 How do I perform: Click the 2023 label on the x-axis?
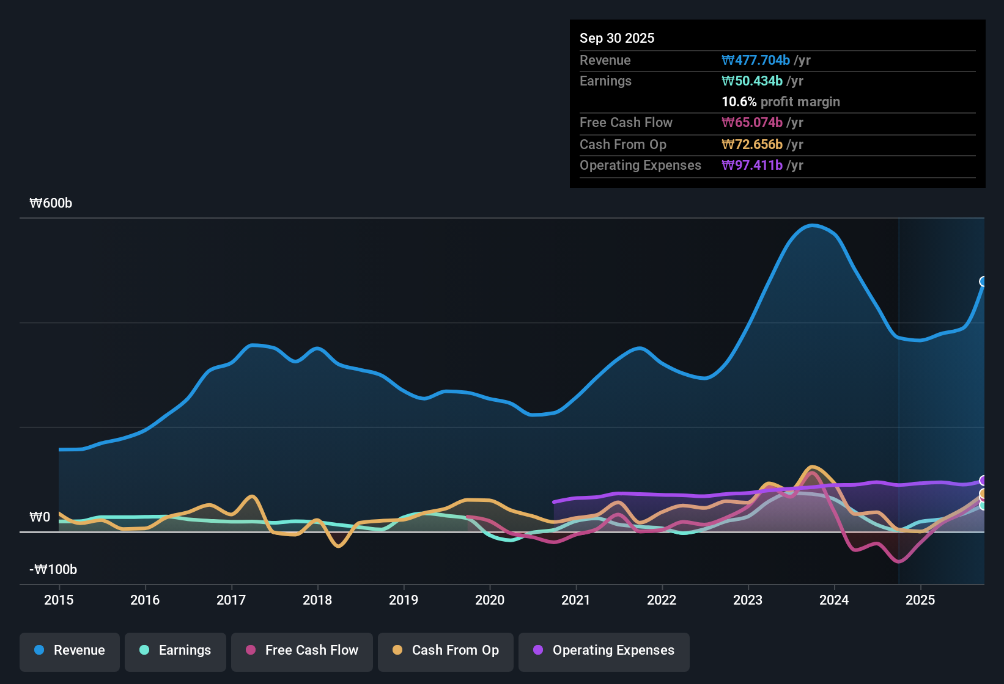click(748, 600)
